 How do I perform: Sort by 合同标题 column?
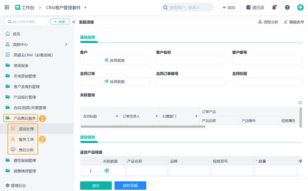pos(117,116)
